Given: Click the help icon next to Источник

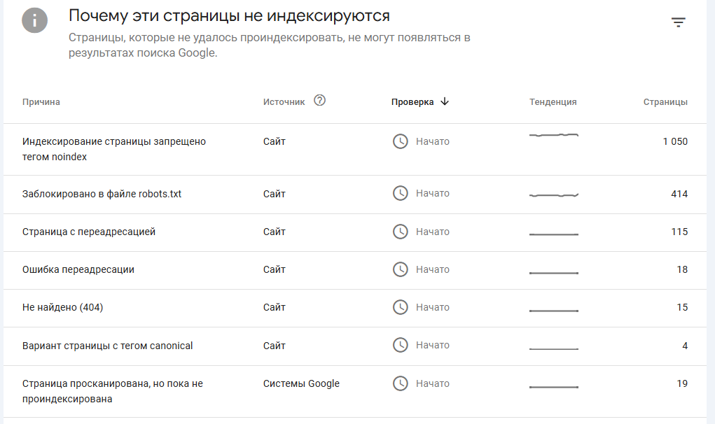Looking at the screenshot, I should [x=320, y=101].
